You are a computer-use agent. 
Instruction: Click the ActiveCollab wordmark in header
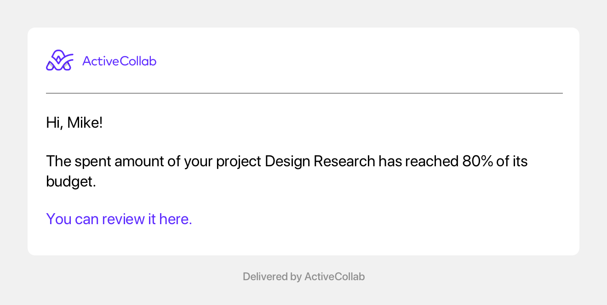pos(119,61)
